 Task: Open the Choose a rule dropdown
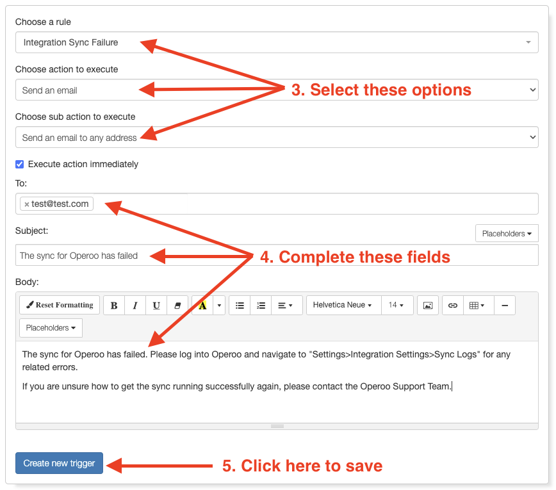coord(277,42)
